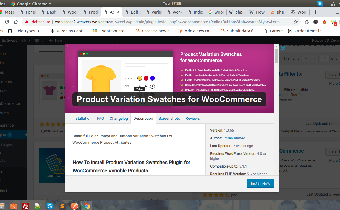Click Last Updated: 2 weeks ago text
The width and height of the screenshot is (340, 210).
coord(231,146)
